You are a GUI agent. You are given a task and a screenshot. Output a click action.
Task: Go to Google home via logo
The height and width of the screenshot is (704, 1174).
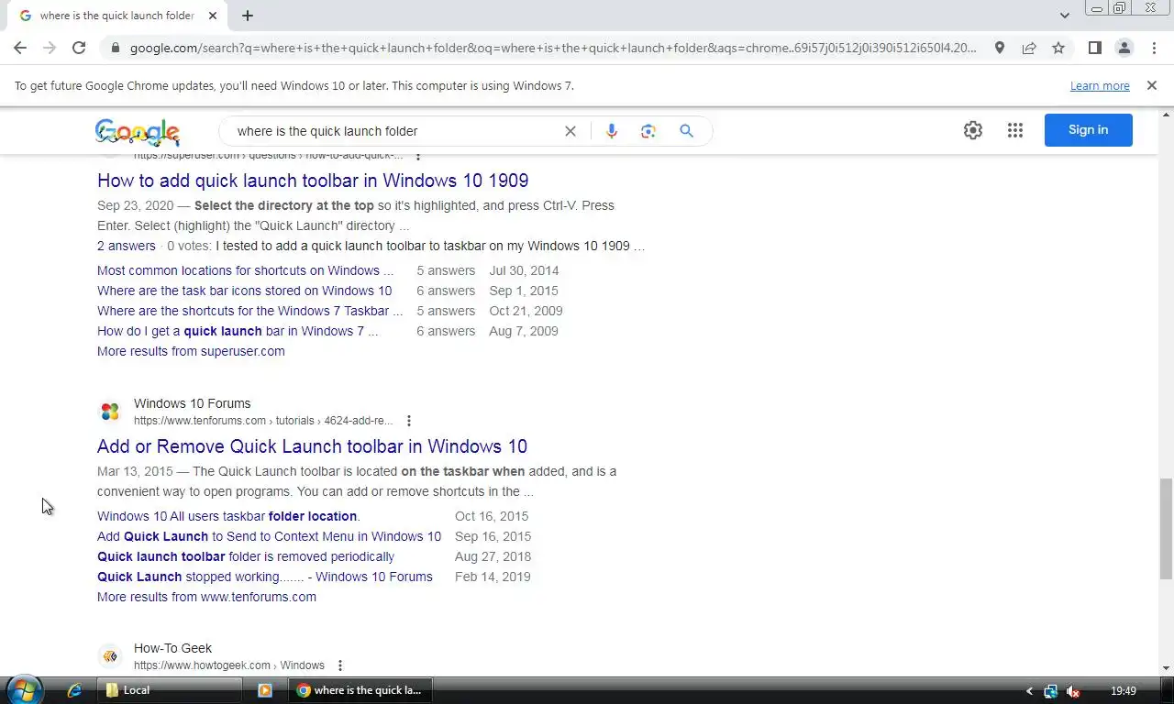coord(138,132)
